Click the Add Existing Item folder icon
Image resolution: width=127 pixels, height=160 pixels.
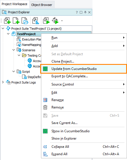[25, 21]
